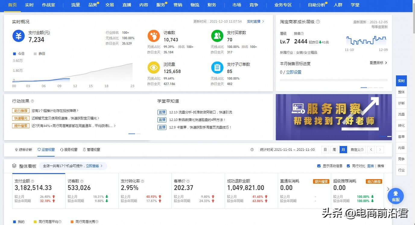Click help icon next to 淘宝商家成长层级

coord(318,22)
